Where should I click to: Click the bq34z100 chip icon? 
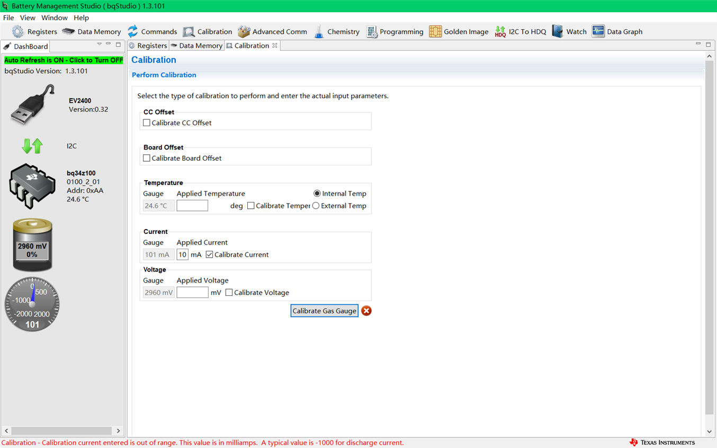[x=32, y=186]
